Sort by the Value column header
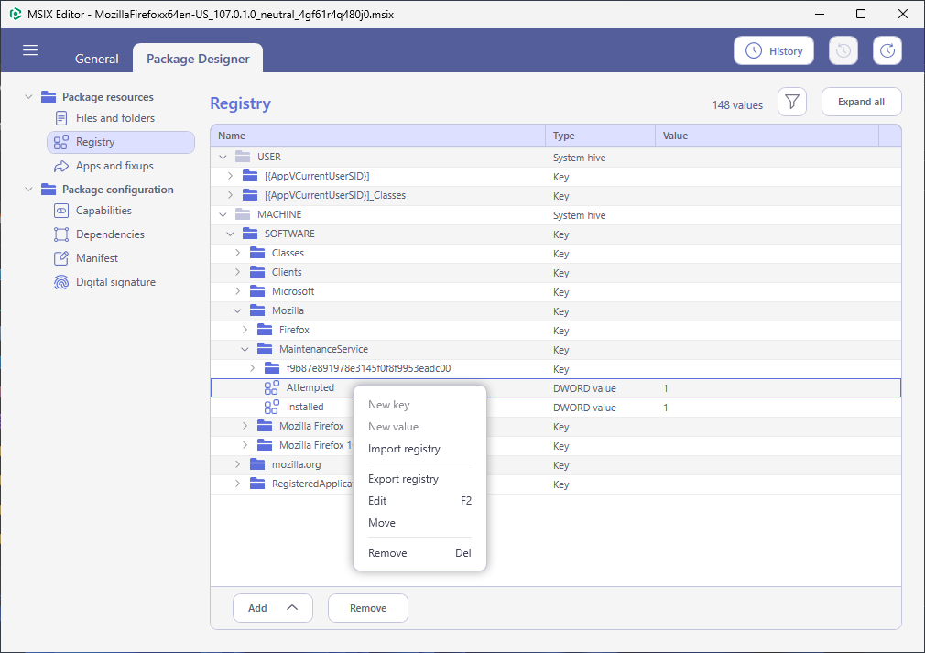Viewport: 925px width, 653px height. (x=767, y=136)
